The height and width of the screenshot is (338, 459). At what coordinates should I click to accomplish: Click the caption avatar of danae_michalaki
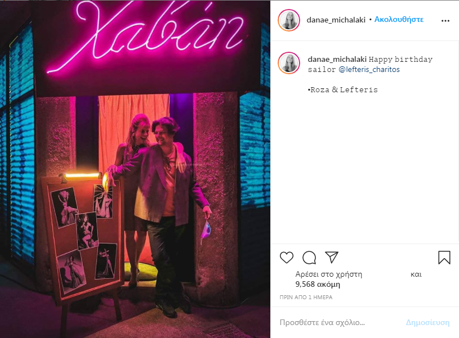coord(289,63)
